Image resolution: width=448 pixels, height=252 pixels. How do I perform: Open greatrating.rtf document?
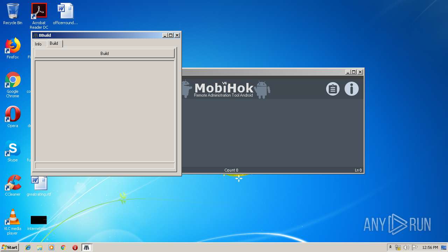coord(39,186)
